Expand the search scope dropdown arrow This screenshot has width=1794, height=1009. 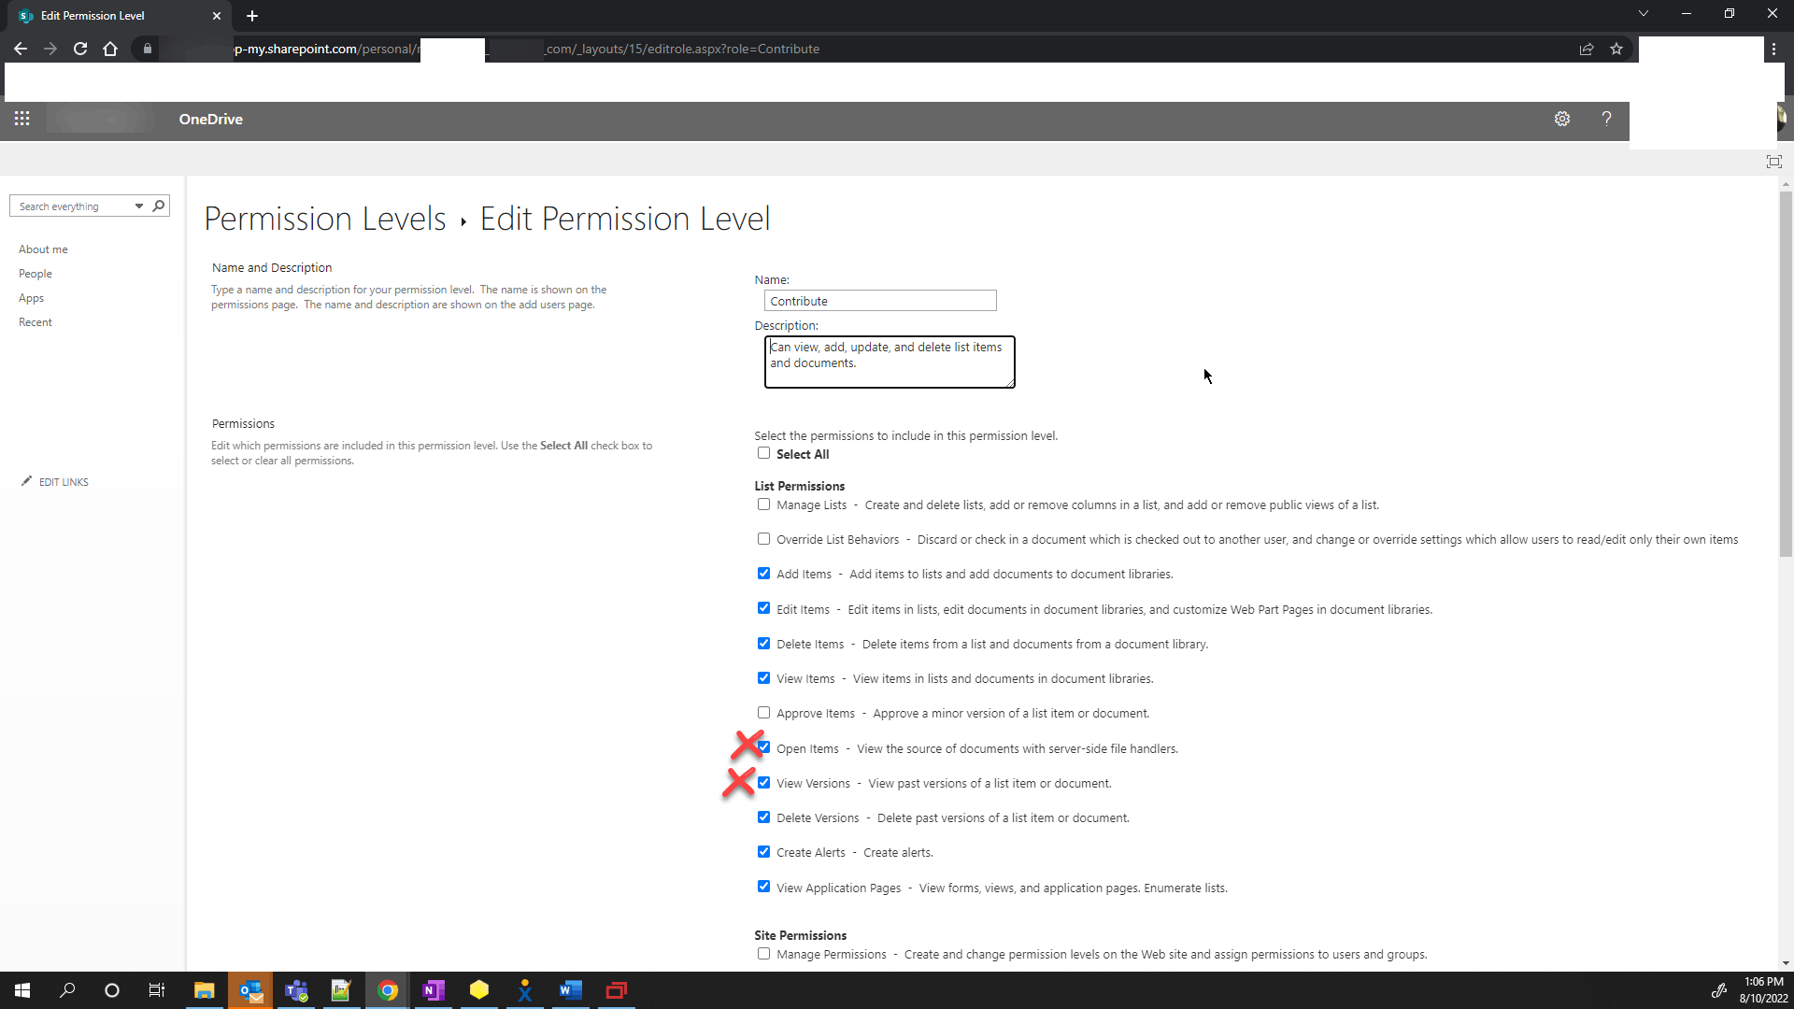[x=138, y=206]
